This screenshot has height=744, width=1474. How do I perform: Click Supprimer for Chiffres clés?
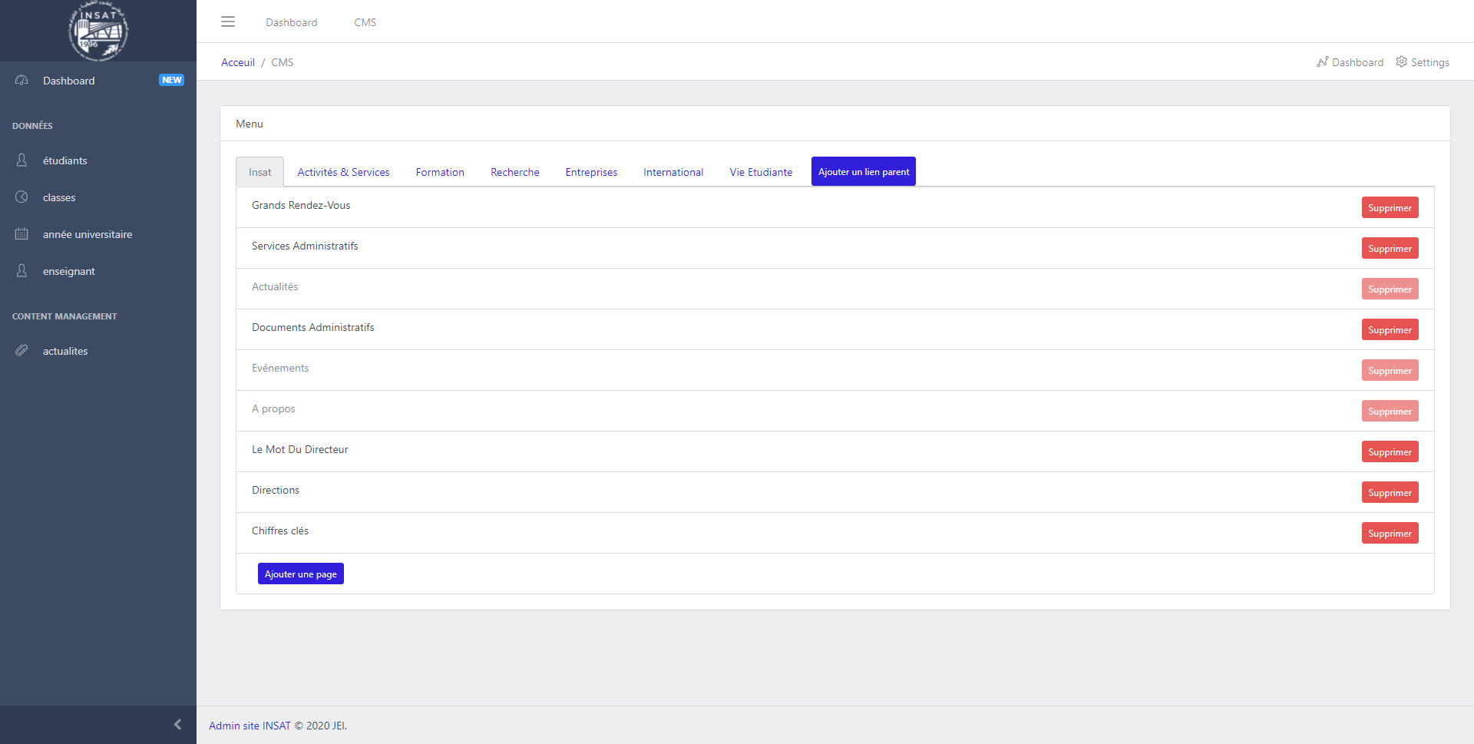click(1390, 534)
